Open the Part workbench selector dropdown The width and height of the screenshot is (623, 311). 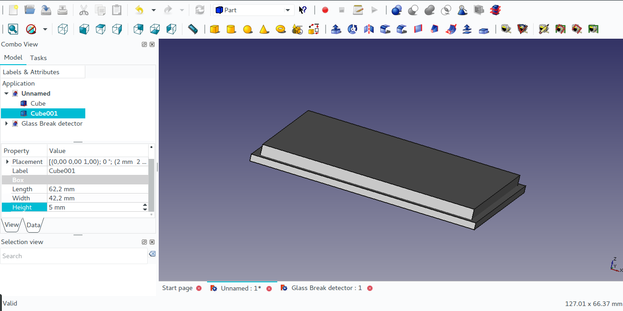(287, 9)
